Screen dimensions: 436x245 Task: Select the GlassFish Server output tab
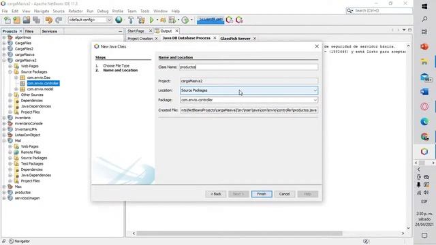[235, 39]
